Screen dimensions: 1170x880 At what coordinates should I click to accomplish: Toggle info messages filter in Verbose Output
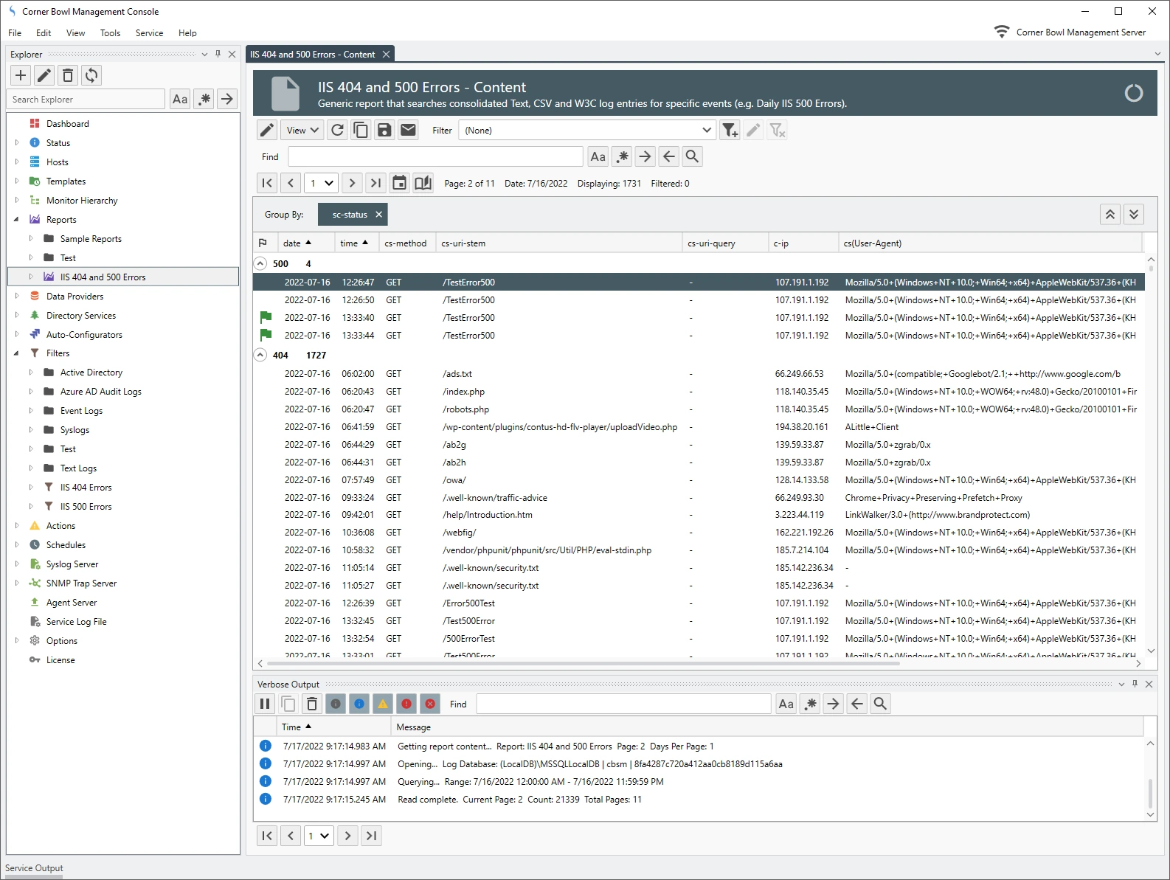[359, 704]
